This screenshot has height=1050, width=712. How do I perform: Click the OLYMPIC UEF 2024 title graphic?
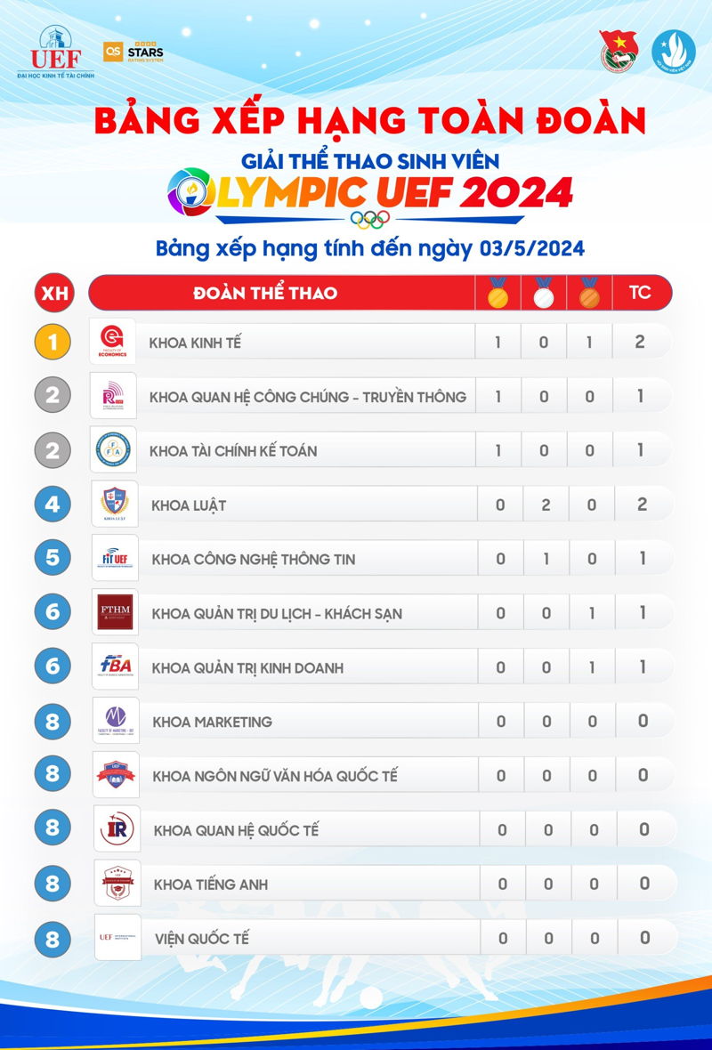370,192
